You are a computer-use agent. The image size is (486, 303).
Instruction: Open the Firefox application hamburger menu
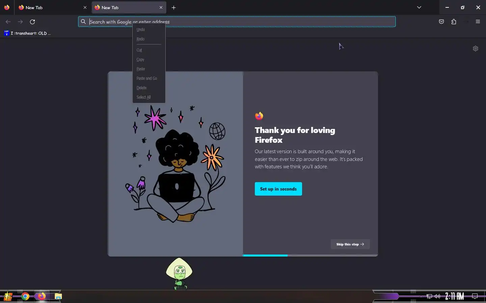pos(478,22)
